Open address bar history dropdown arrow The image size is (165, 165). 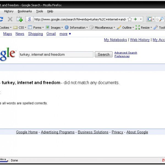point(141,19)
